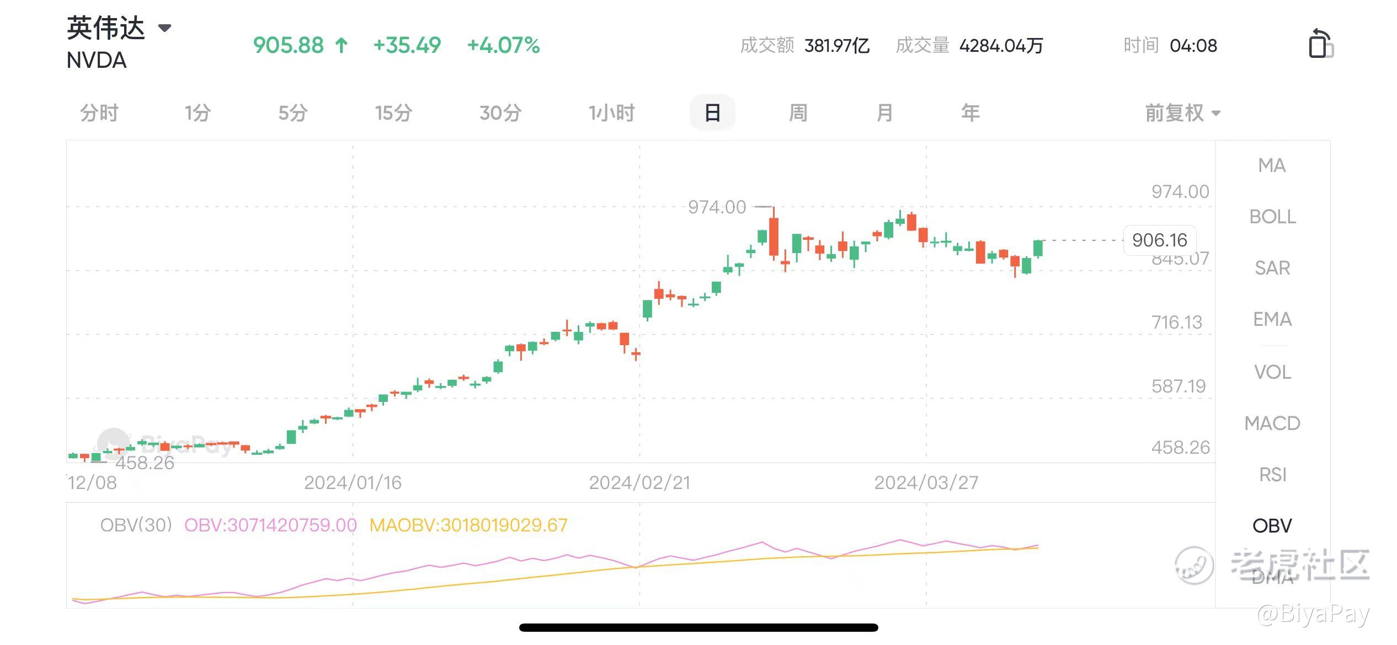Image resolution: width=1397 pixels, height=645 pixels.
Task: Click the NVDA ticker symbol
Action: tap(97, 61)
